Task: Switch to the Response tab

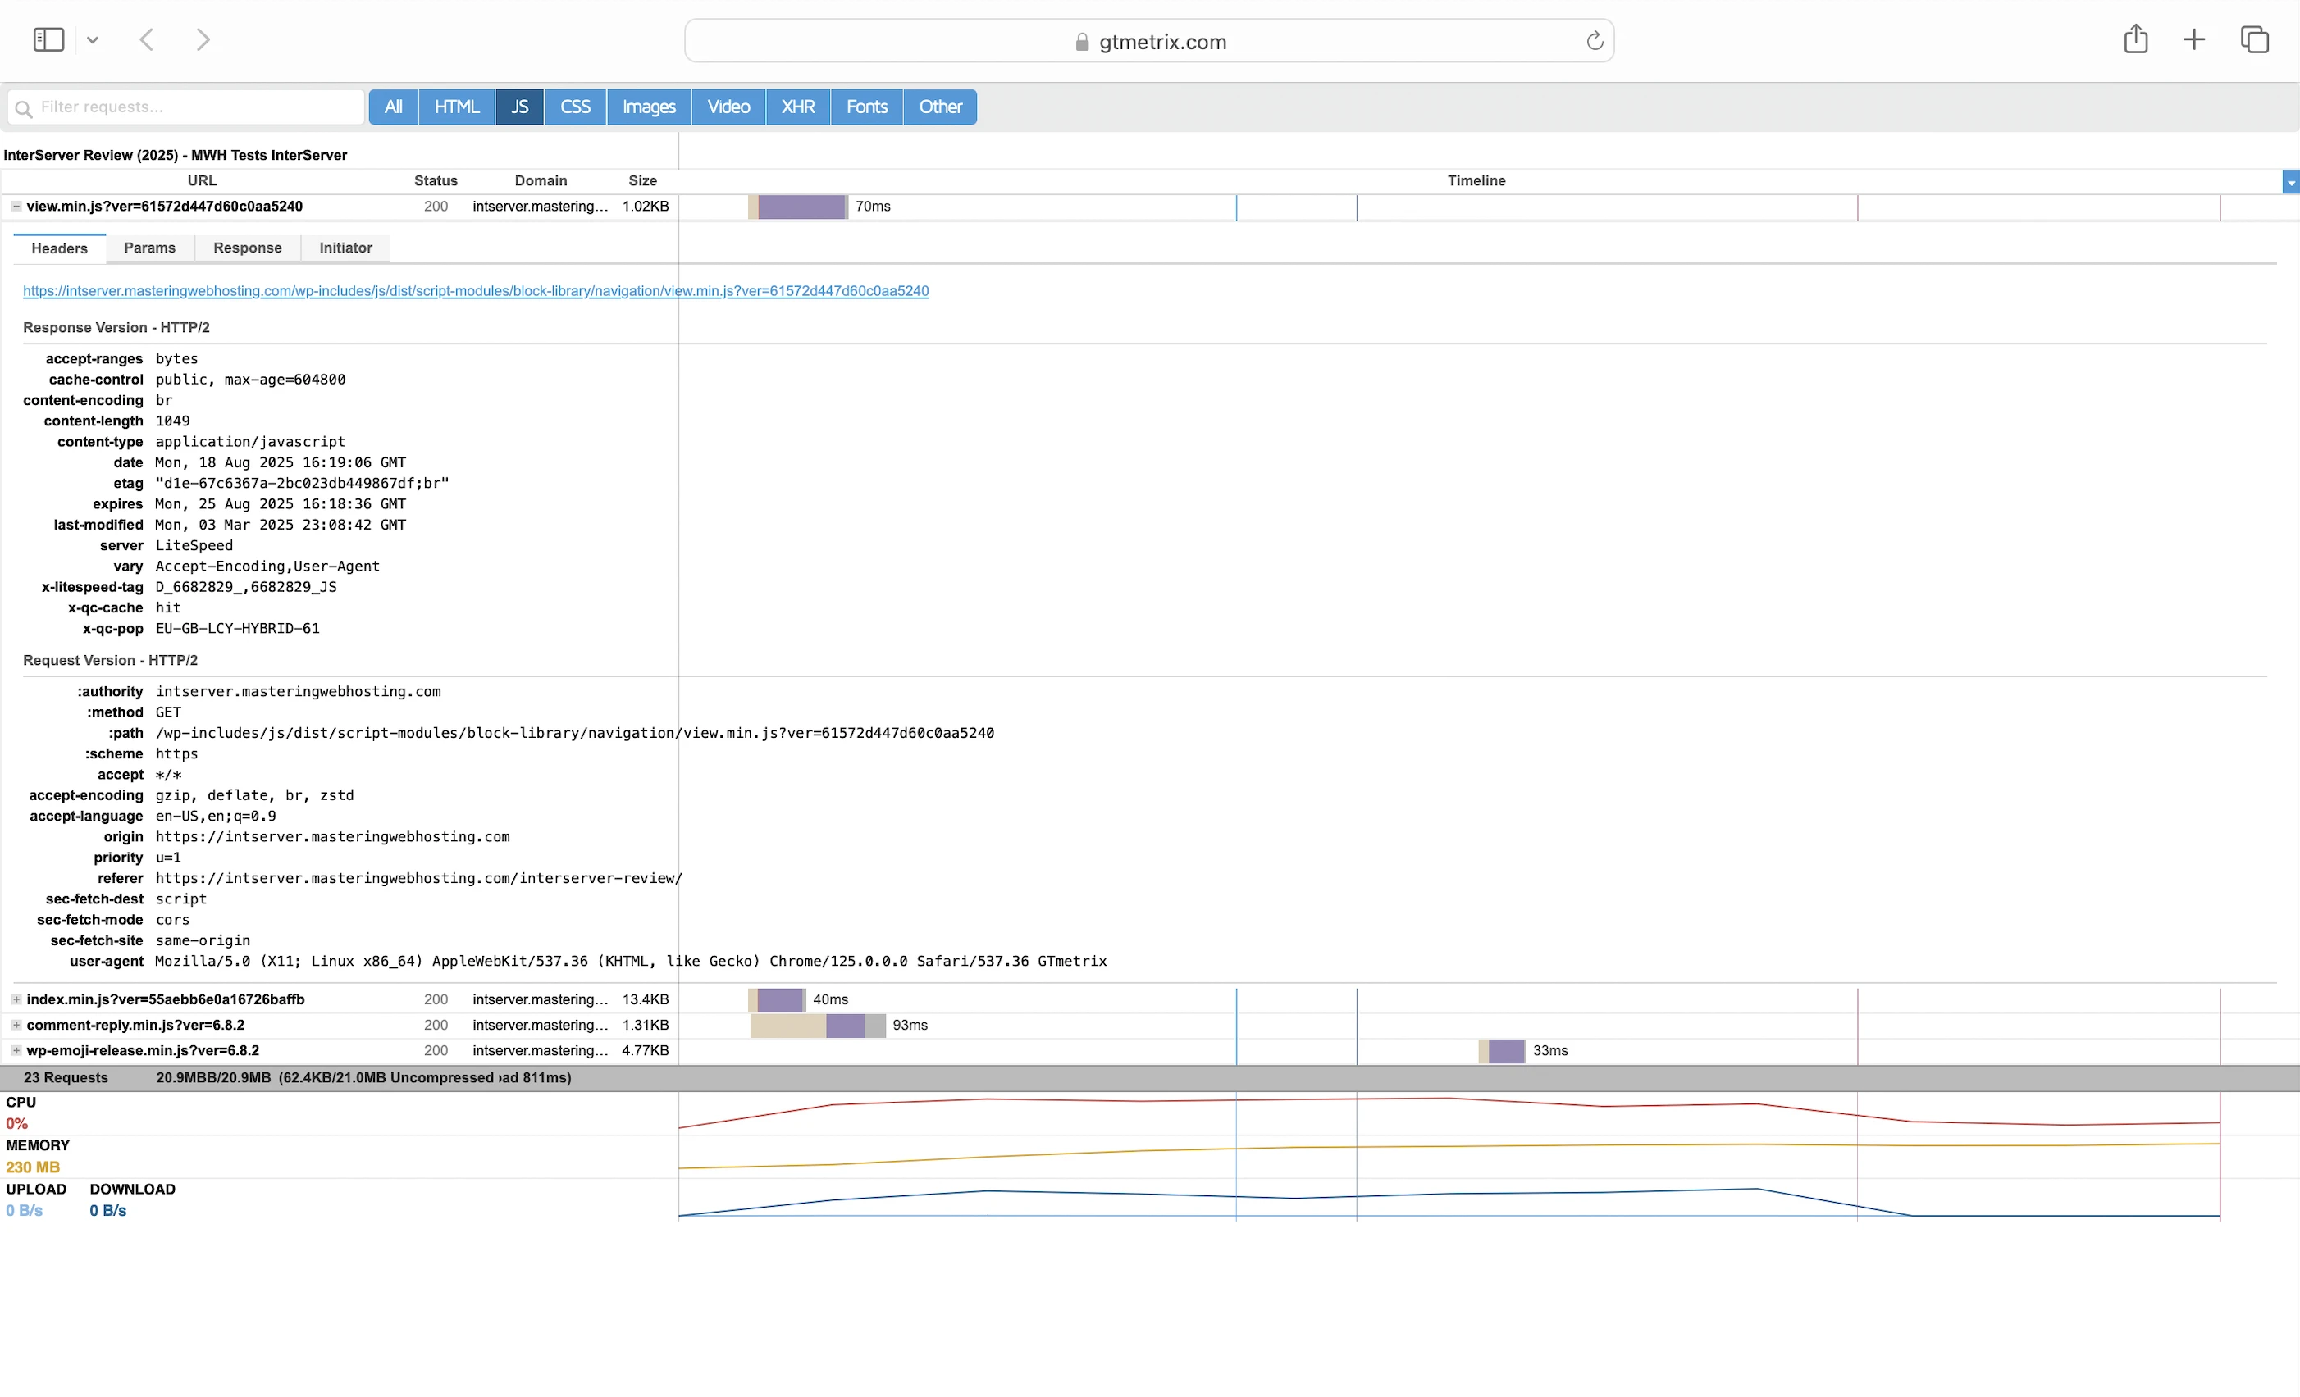Action: click(x=248, y=248)
